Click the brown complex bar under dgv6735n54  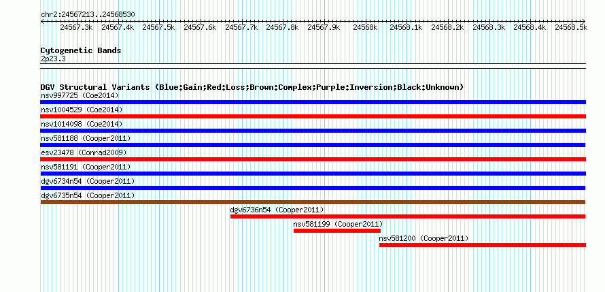tap(313, 202)
